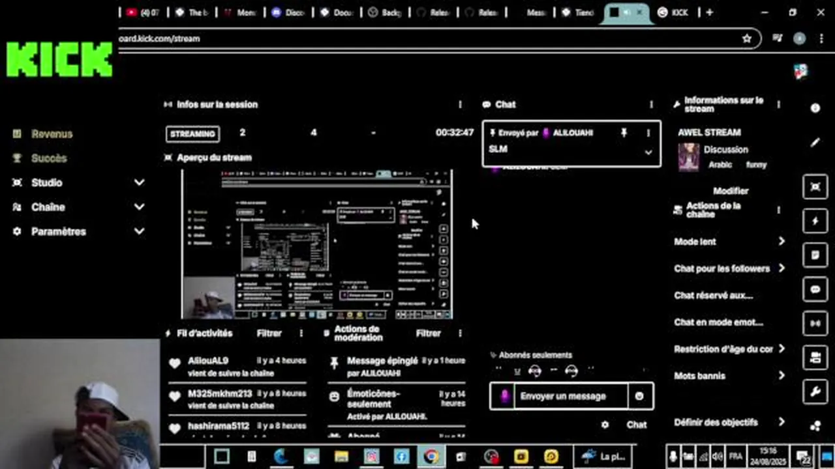Image resolution: width=835 pixels, height=469 pixels.
Task: Switch to the Discord browser tab
Action: pyautogui.click(x=289, y=12)
